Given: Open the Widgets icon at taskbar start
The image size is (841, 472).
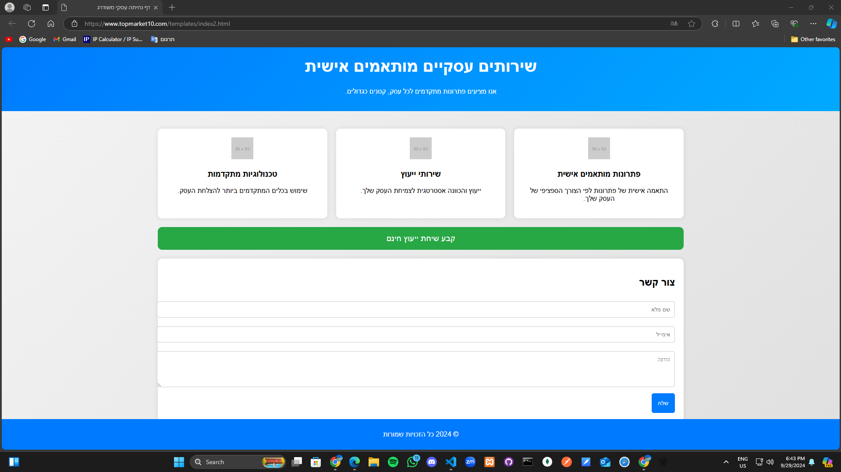Looking at the screenshot, I should tap(14, 462).
